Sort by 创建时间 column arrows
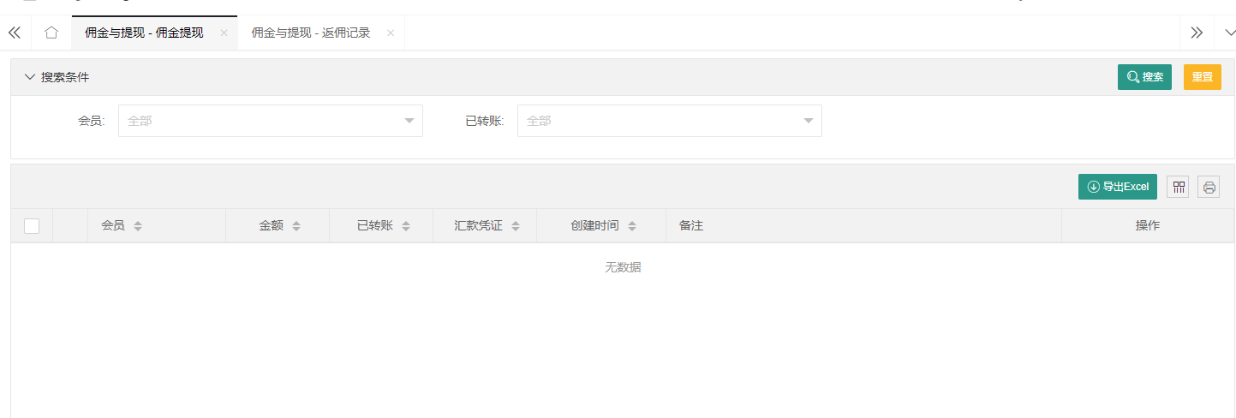The width and height of the screenshot is (1236, 418). (x=632, y=226)
